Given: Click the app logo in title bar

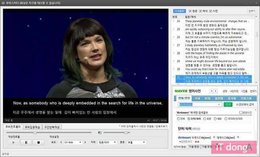Looking at the screenshot, I should click(x=3, y=3).
